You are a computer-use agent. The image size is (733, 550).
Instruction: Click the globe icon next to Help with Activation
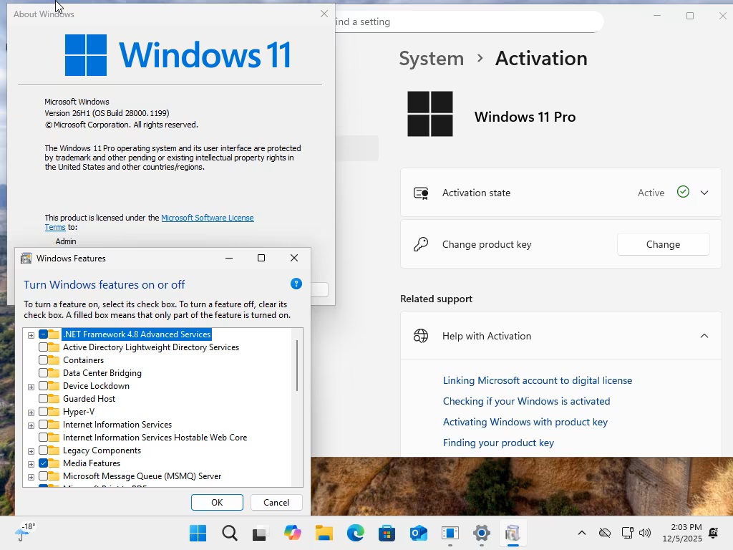[x=420, y=335]
